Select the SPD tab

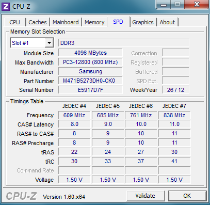tap(118, 22)
